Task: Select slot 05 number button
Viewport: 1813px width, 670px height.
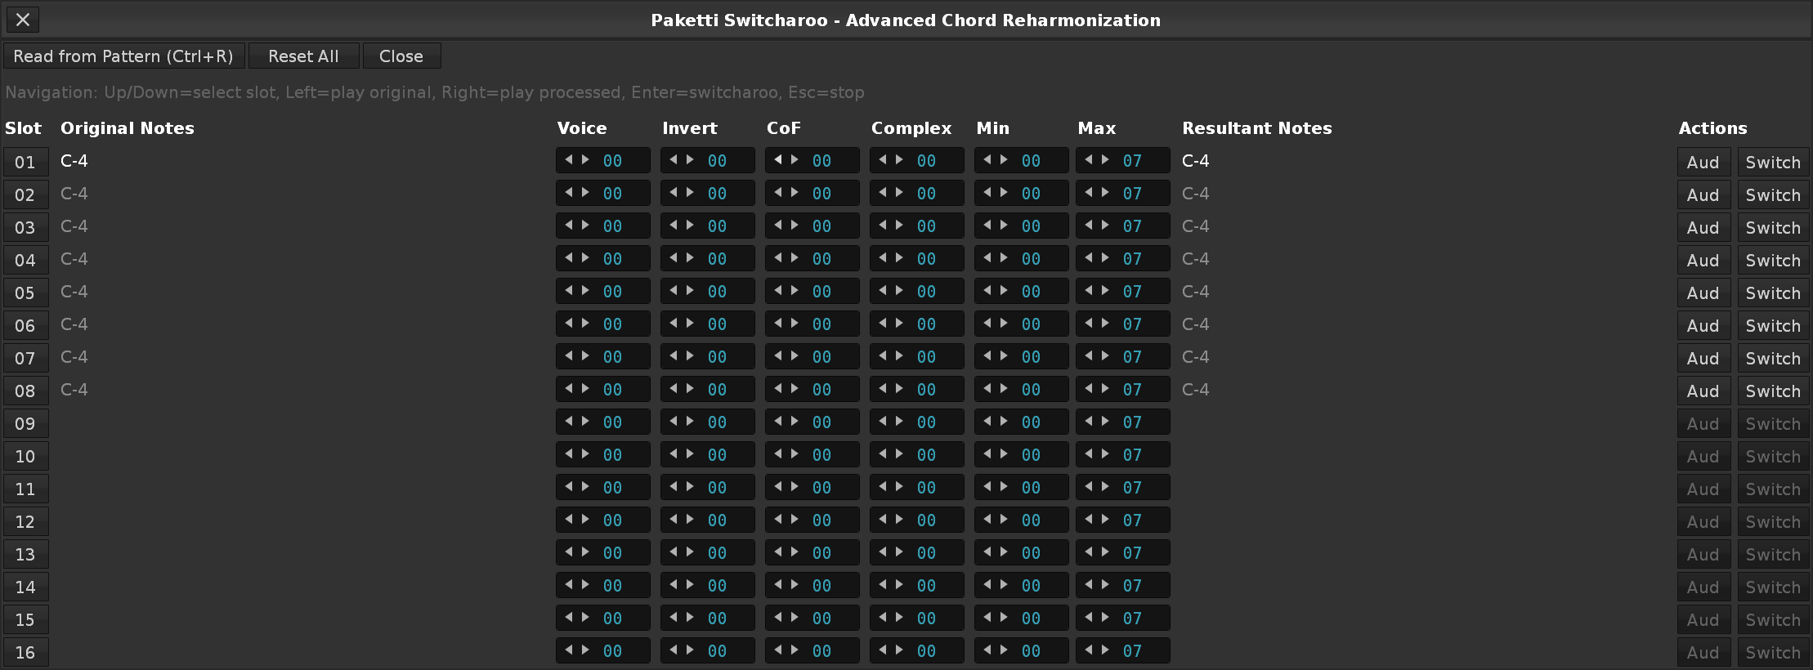Action: [x=25, y=293]
